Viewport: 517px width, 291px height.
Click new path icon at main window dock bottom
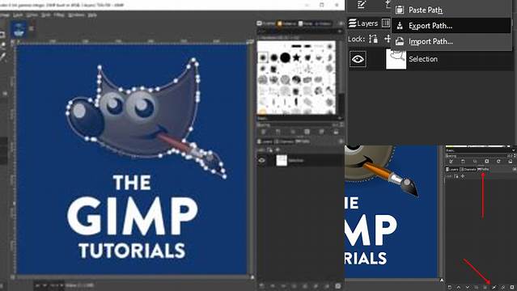262,286
